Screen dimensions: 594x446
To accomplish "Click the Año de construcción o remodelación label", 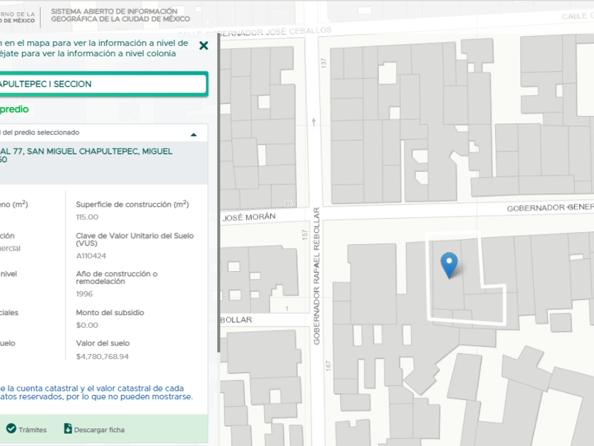I will (x=117, y=278).
